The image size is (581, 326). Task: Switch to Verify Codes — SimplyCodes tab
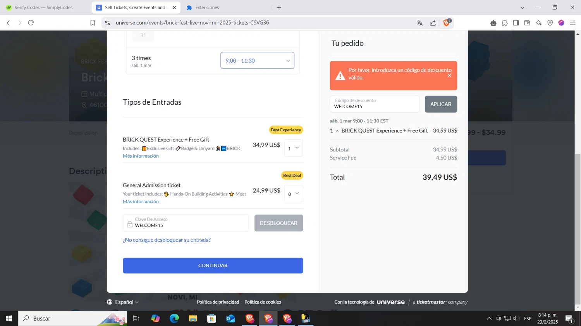pyautogui.click(x=43, y=7)
